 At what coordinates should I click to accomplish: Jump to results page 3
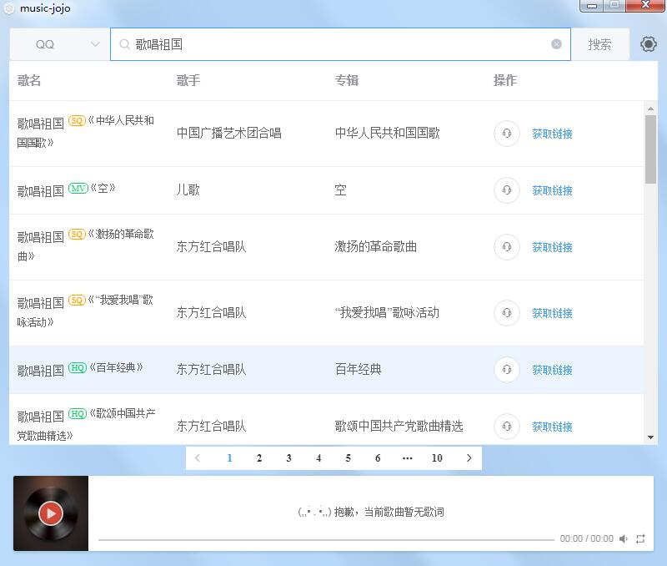coord(288,457)
